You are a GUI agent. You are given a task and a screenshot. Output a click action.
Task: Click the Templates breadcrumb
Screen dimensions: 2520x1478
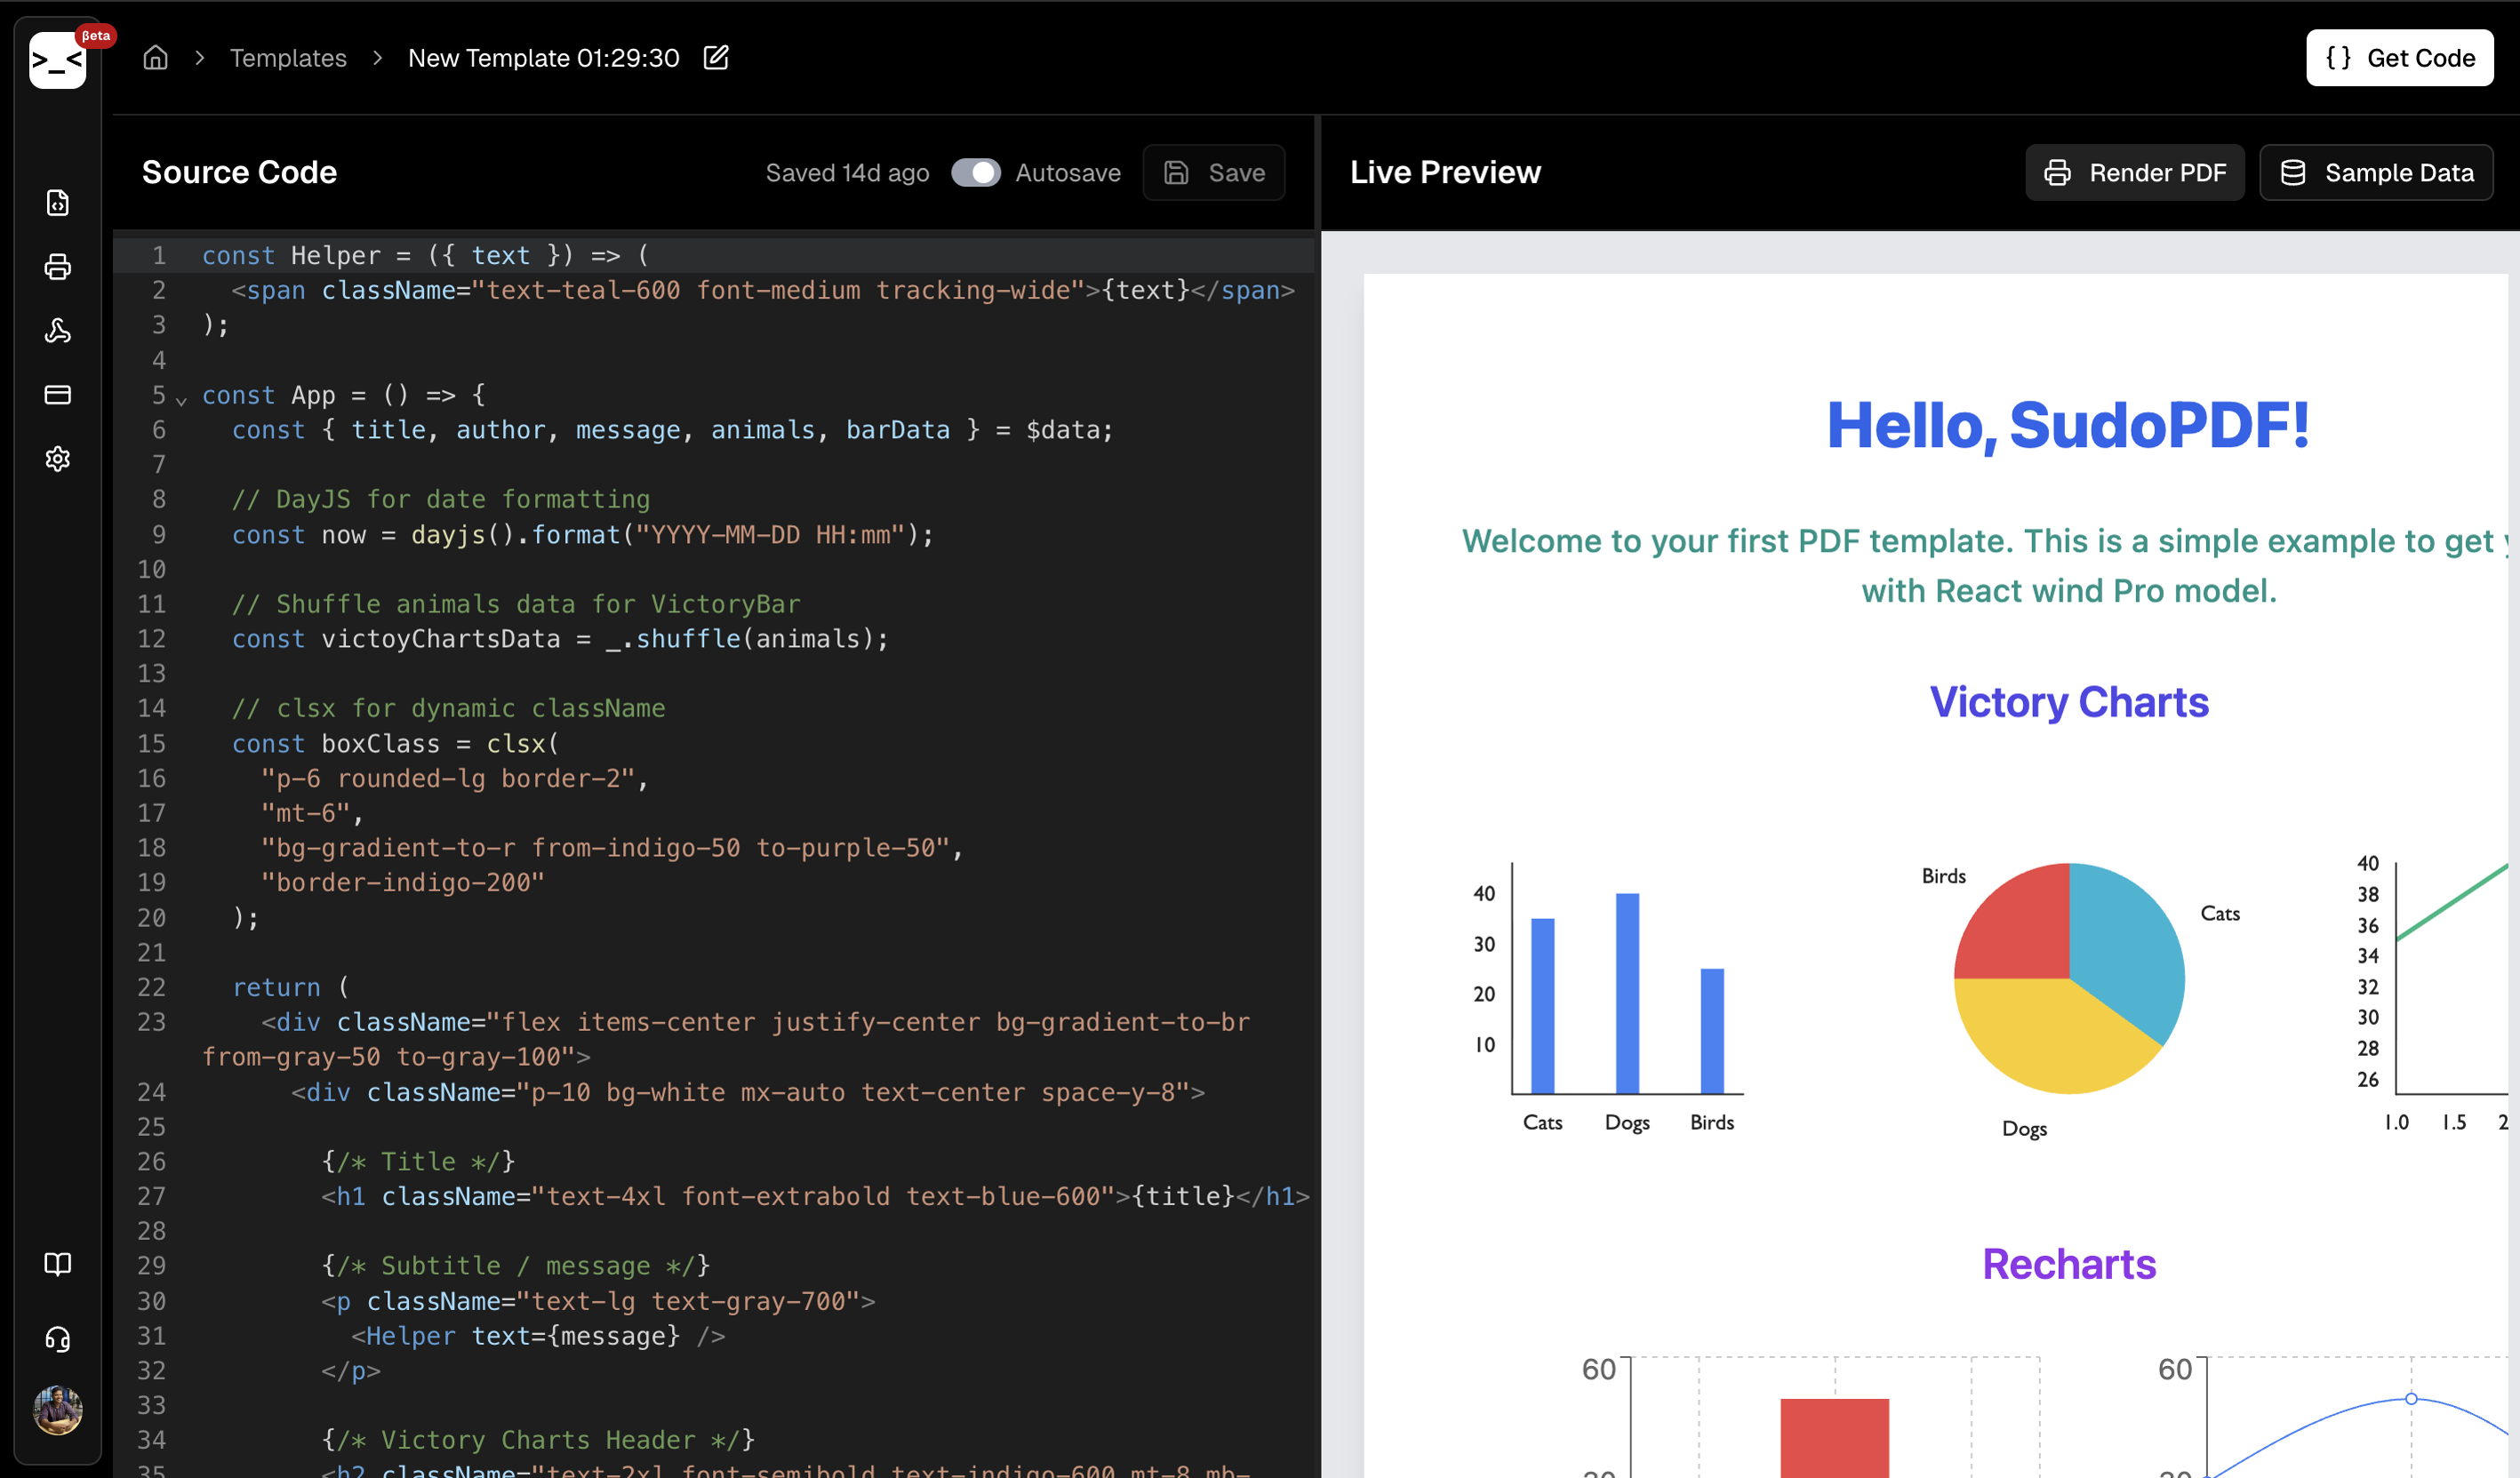(288, 58)
